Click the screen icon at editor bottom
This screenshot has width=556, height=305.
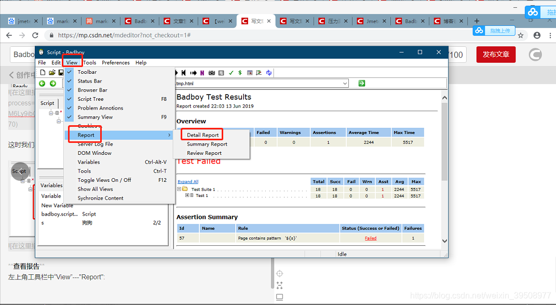click(279, 297)
